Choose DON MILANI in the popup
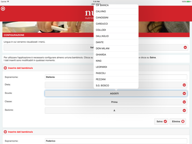192x144 pixels. coord(116,48)
